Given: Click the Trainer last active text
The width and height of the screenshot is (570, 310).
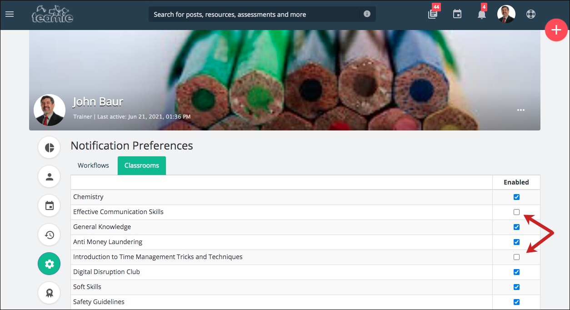Looking at the screenshot, I should pyautogui.click(x=132, y=117).
